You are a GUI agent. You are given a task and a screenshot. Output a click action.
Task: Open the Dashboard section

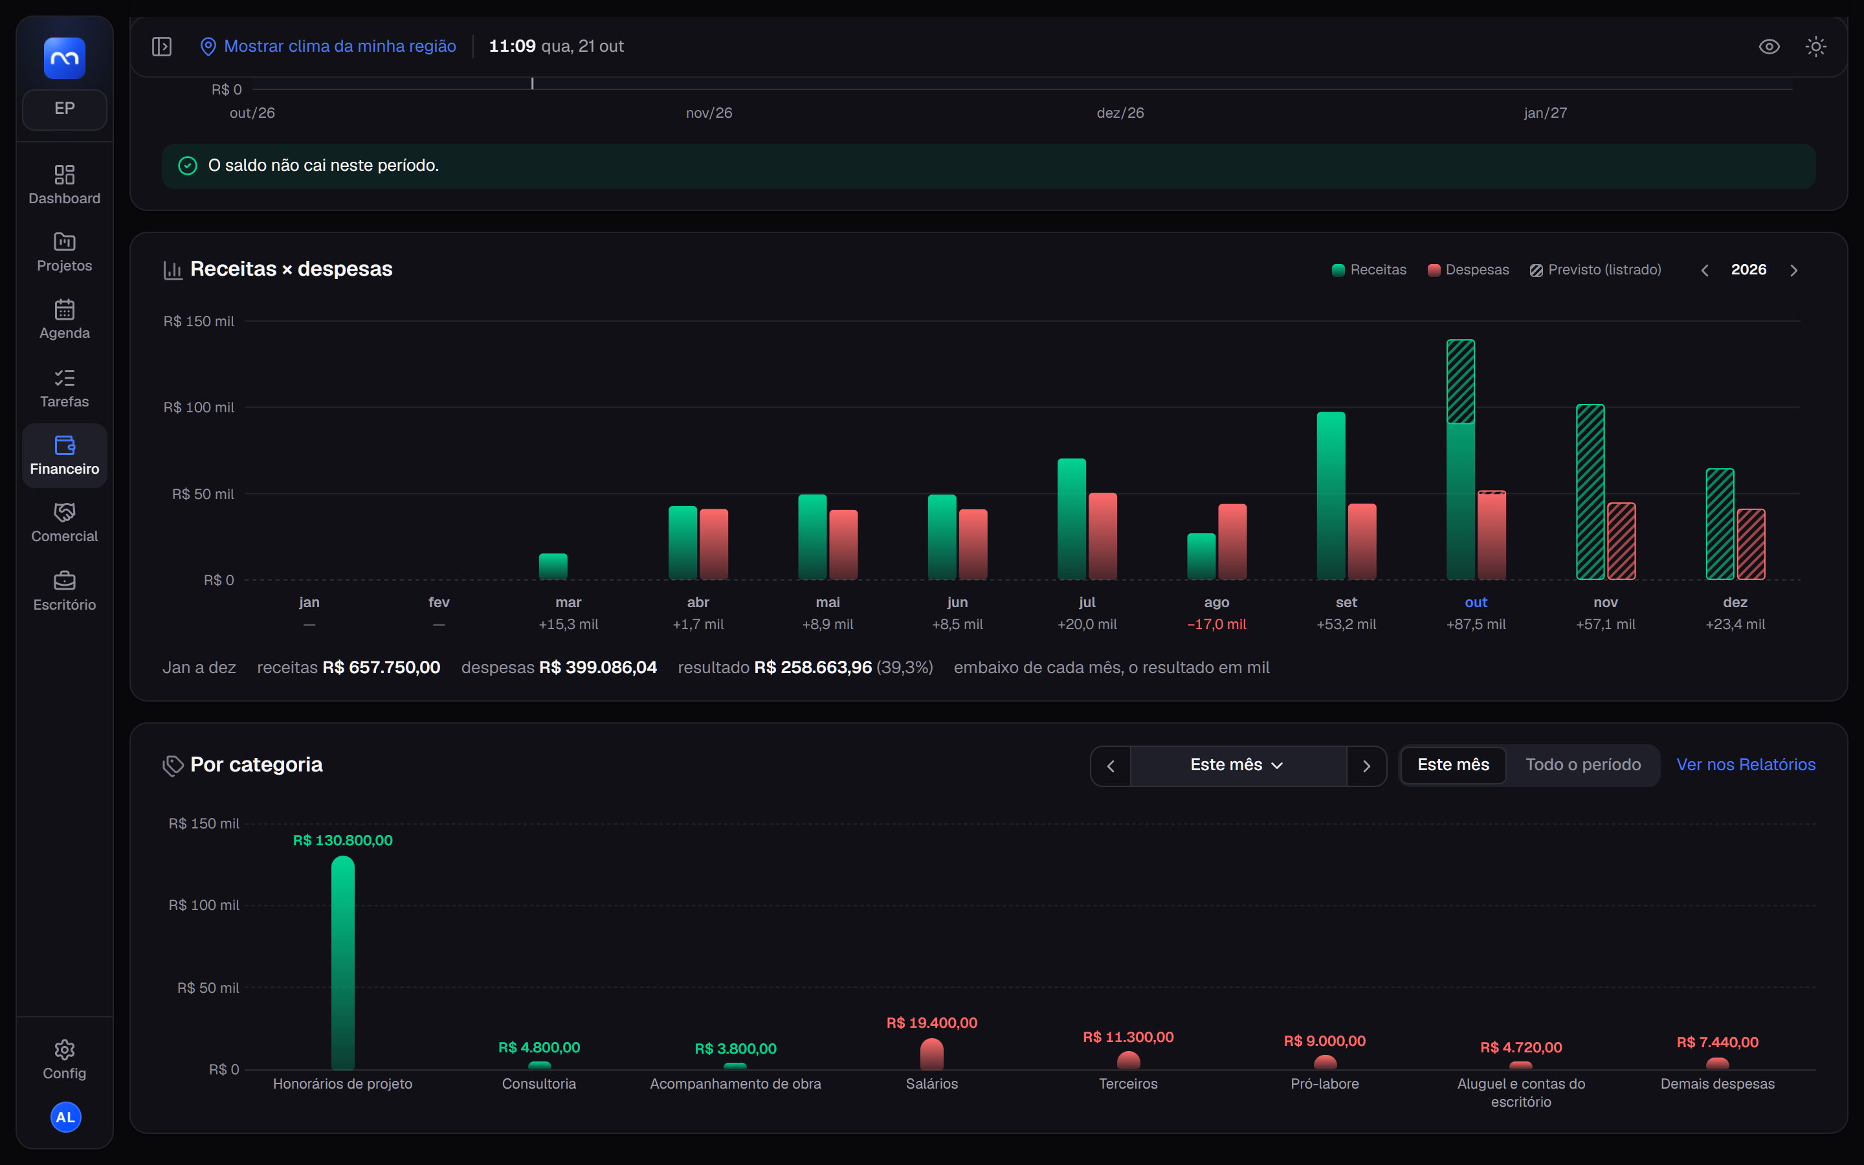[65, 185]
